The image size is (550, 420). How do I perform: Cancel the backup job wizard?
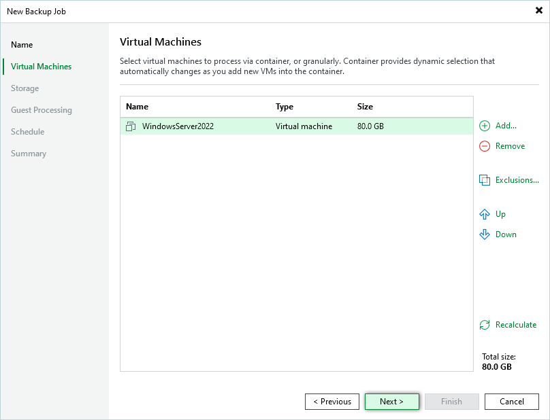[x=512, y=402]
